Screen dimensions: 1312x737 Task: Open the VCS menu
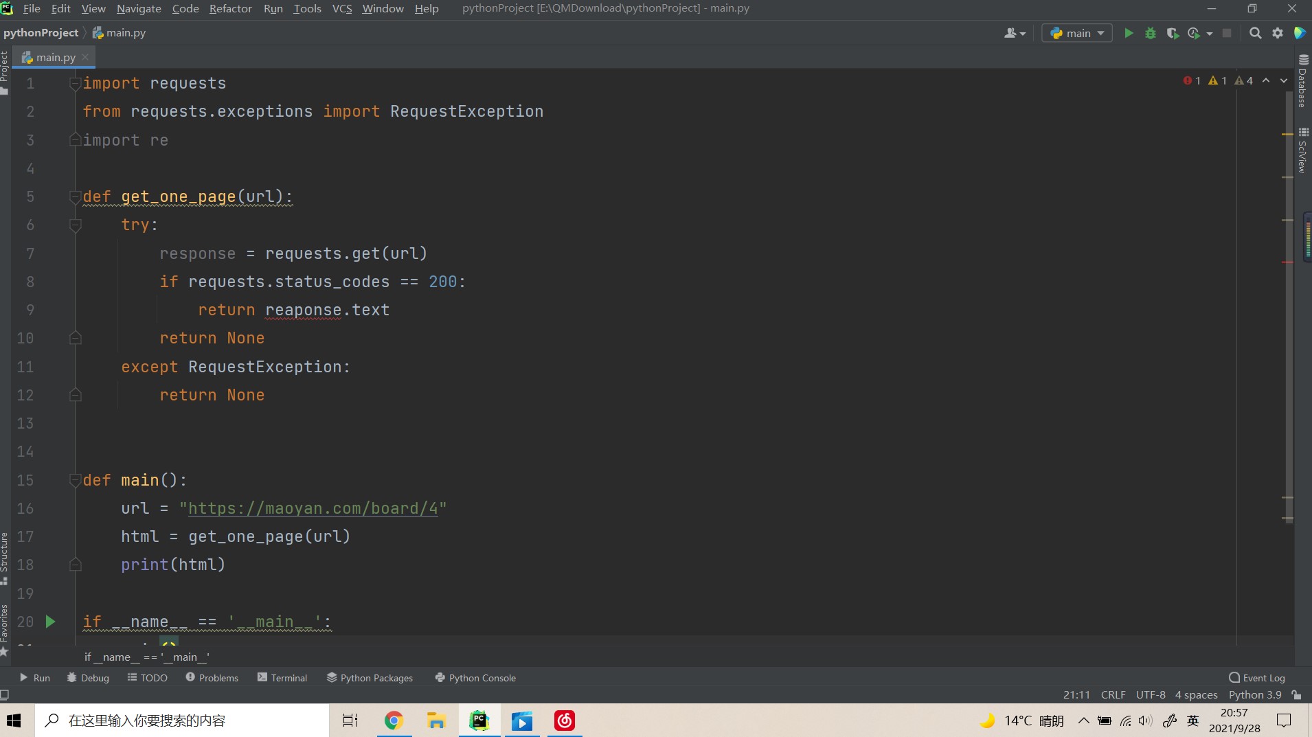(342, 8)
